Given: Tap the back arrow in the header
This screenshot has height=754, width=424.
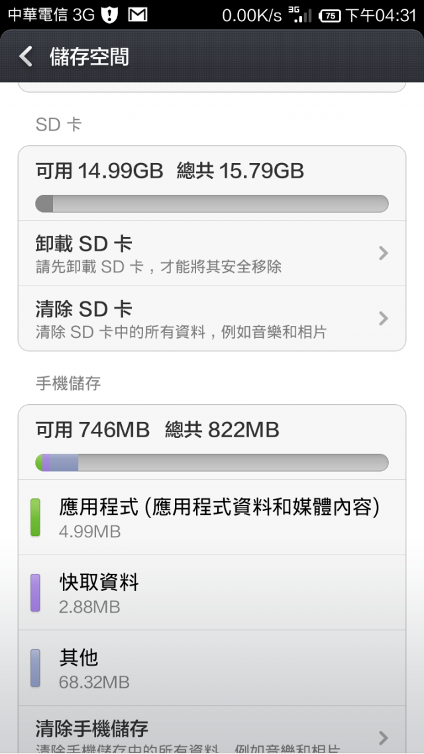Looking at the screenshot, I should (x=25, y=57).
